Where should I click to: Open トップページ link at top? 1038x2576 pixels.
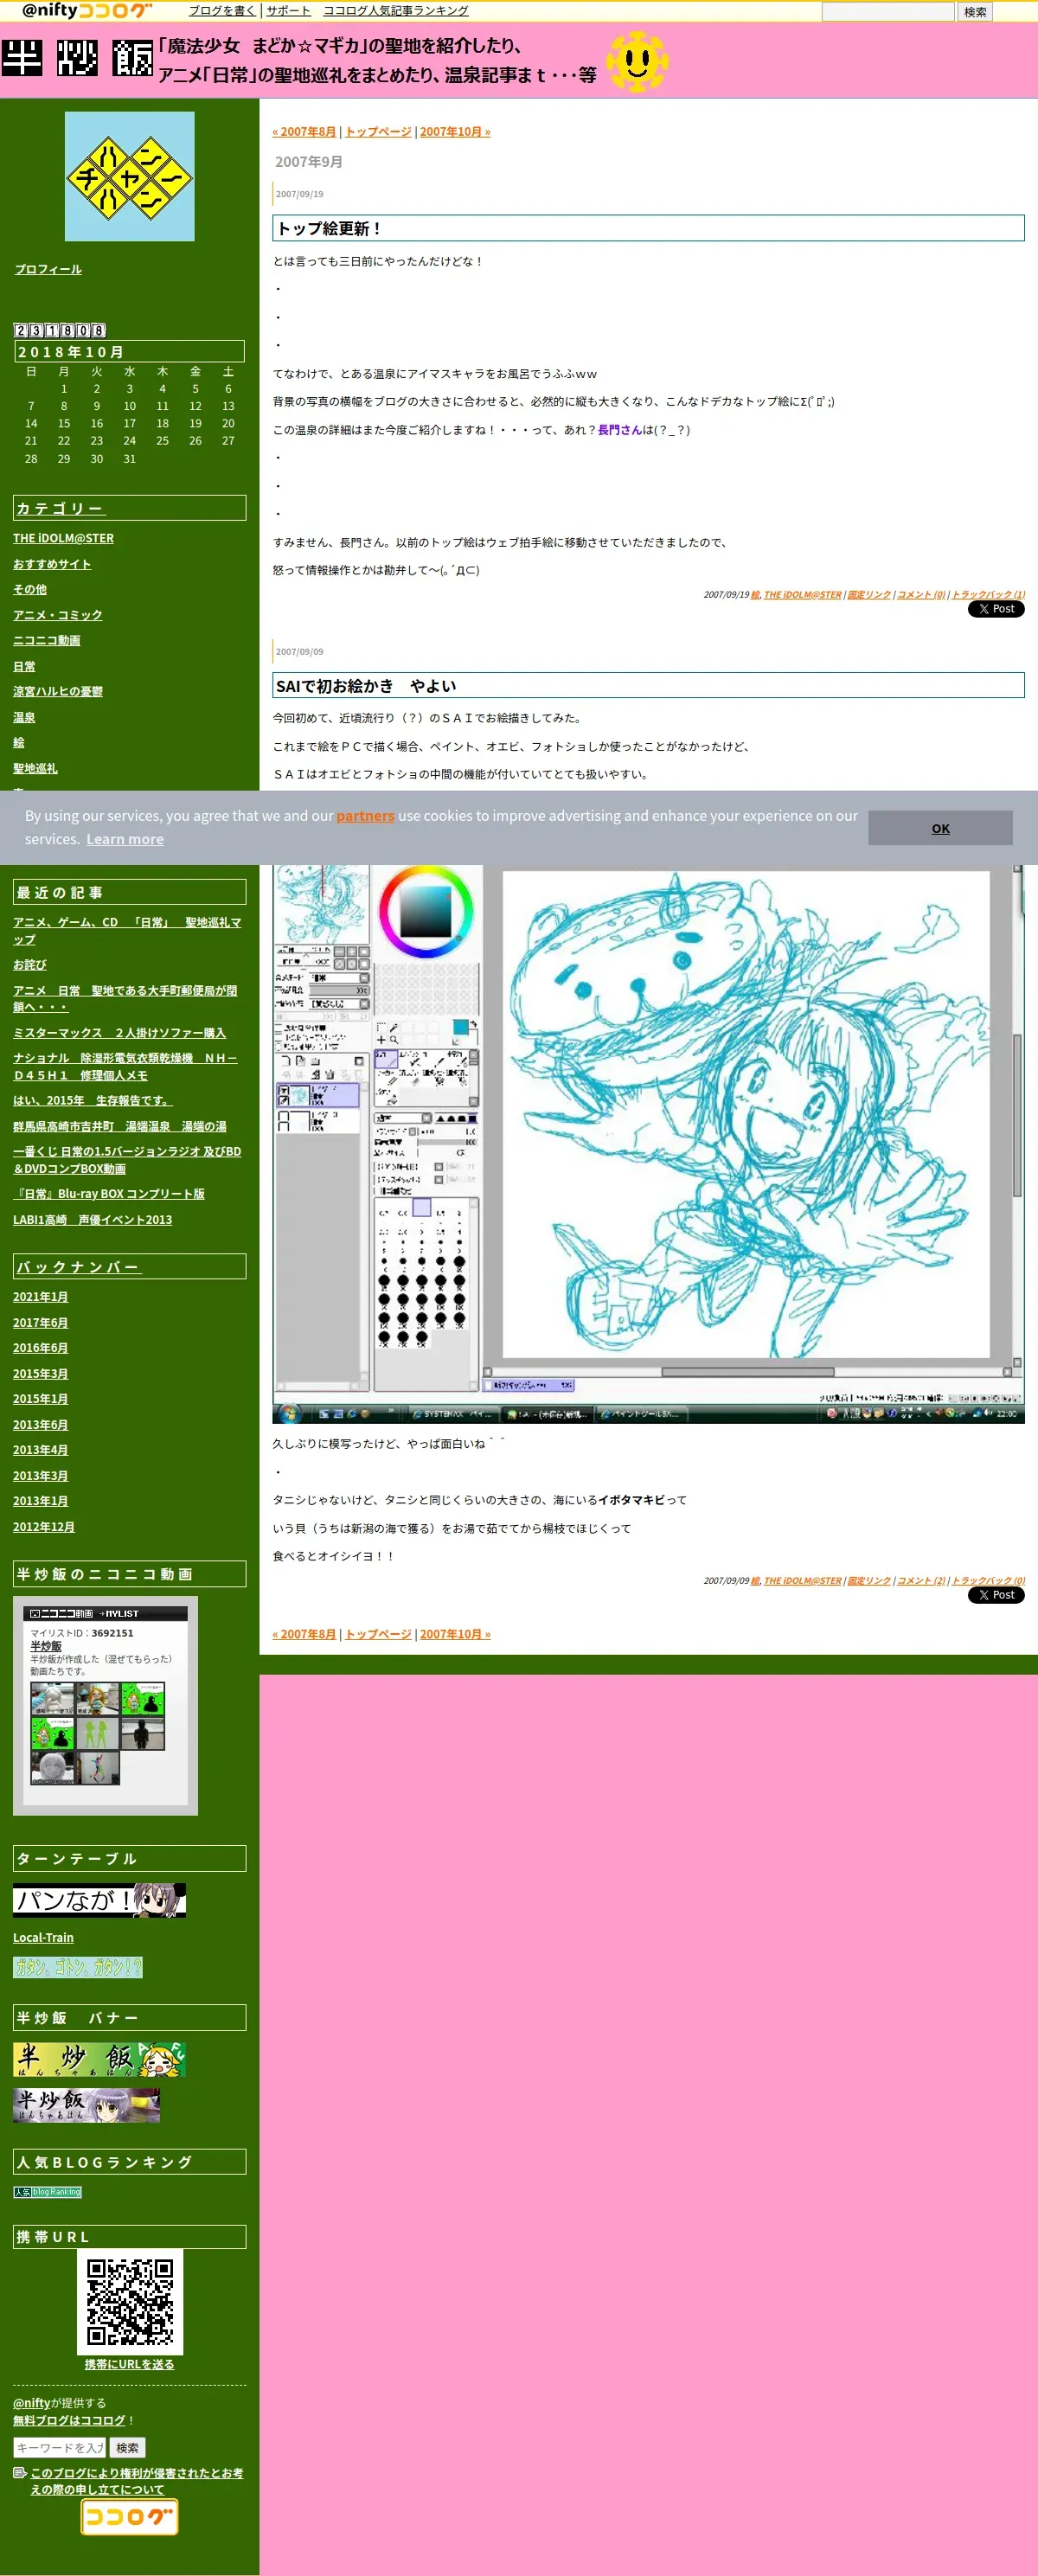click(x=378, y=132)
